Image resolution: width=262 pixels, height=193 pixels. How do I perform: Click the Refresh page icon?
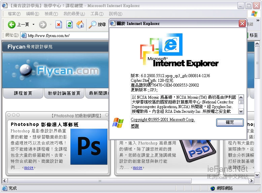[69, 24]
